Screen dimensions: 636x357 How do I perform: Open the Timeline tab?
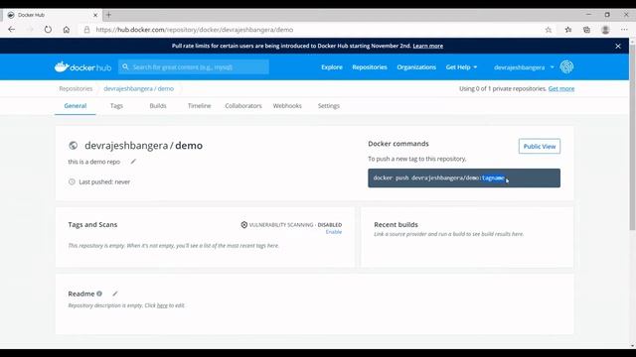pyautogui.click(x=199, y=106)
